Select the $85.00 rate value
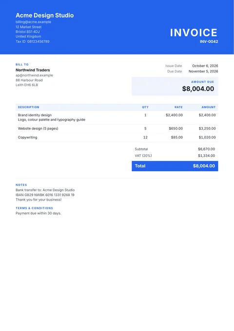This screenshot has height=331, width=234. pyautogui.click(x=176, y=137)
